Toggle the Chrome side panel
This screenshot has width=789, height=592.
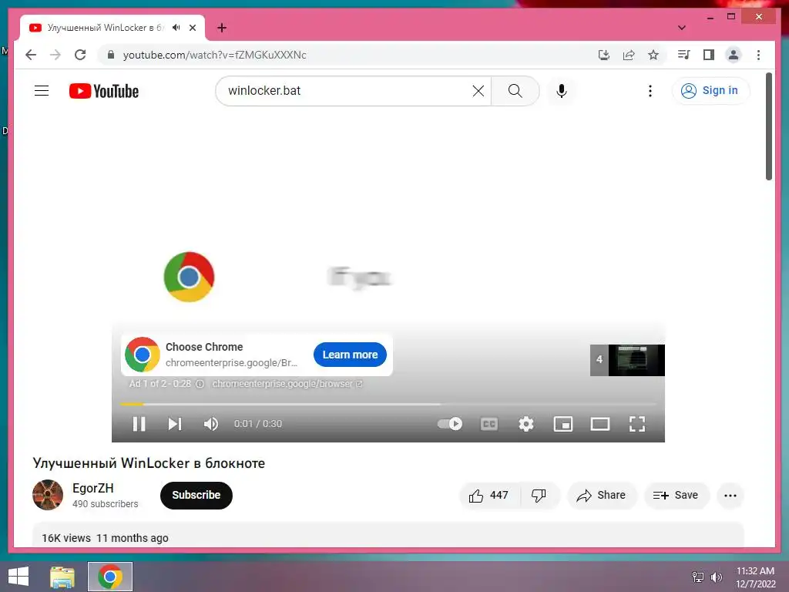(709, 55)
